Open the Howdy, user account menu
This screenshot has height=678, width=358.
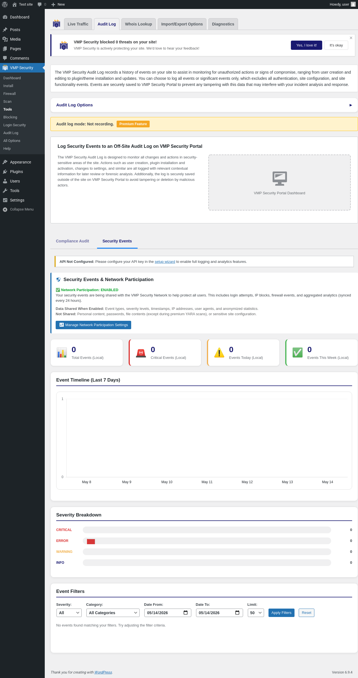point(342,4)
